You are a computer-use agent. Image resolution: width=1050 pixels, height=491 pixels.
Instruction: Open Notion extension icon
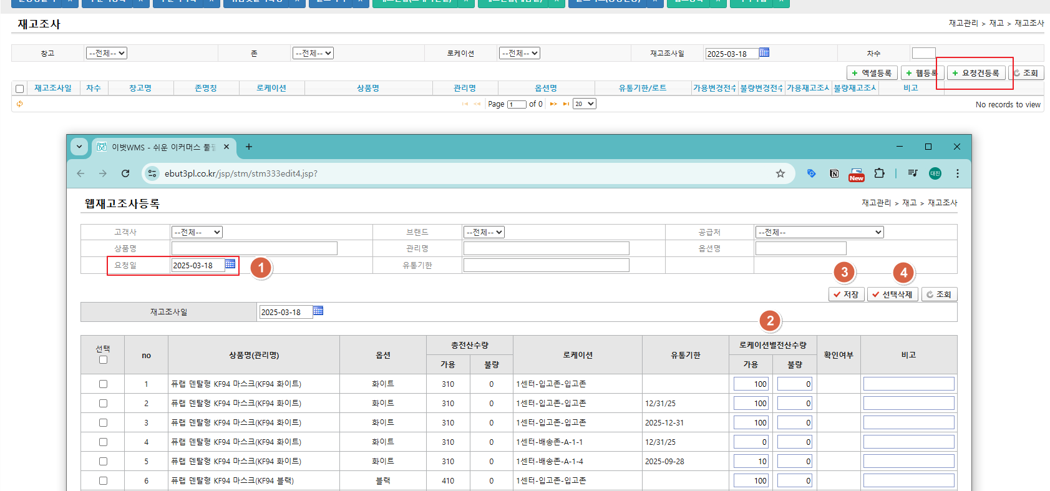pyautogui.click(x=834, y=173)
